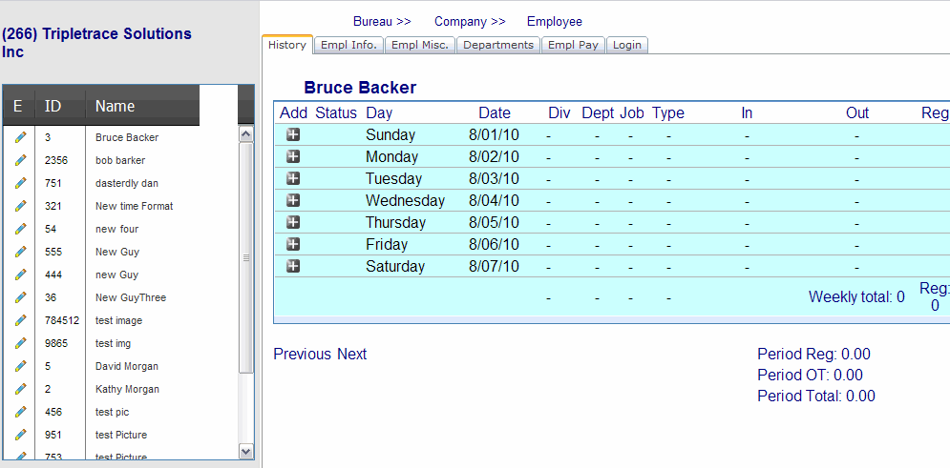The width and height of the screenshot is (950, 468).
Task: Expand the Tuesday 8/03/10 row
Action: coord(293,178)
